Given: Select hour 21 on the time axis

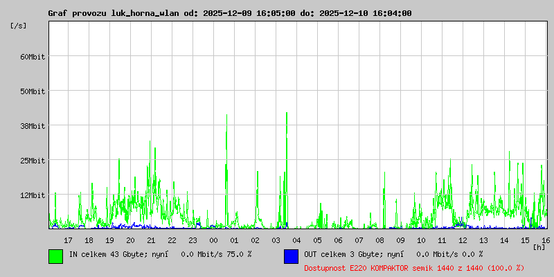Looking at the screenshot, I should pyautogui.click(x=151, y=240).
